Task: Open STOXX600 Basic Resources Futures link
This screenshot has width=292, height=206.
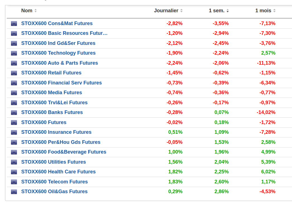Action: (64, 33)
